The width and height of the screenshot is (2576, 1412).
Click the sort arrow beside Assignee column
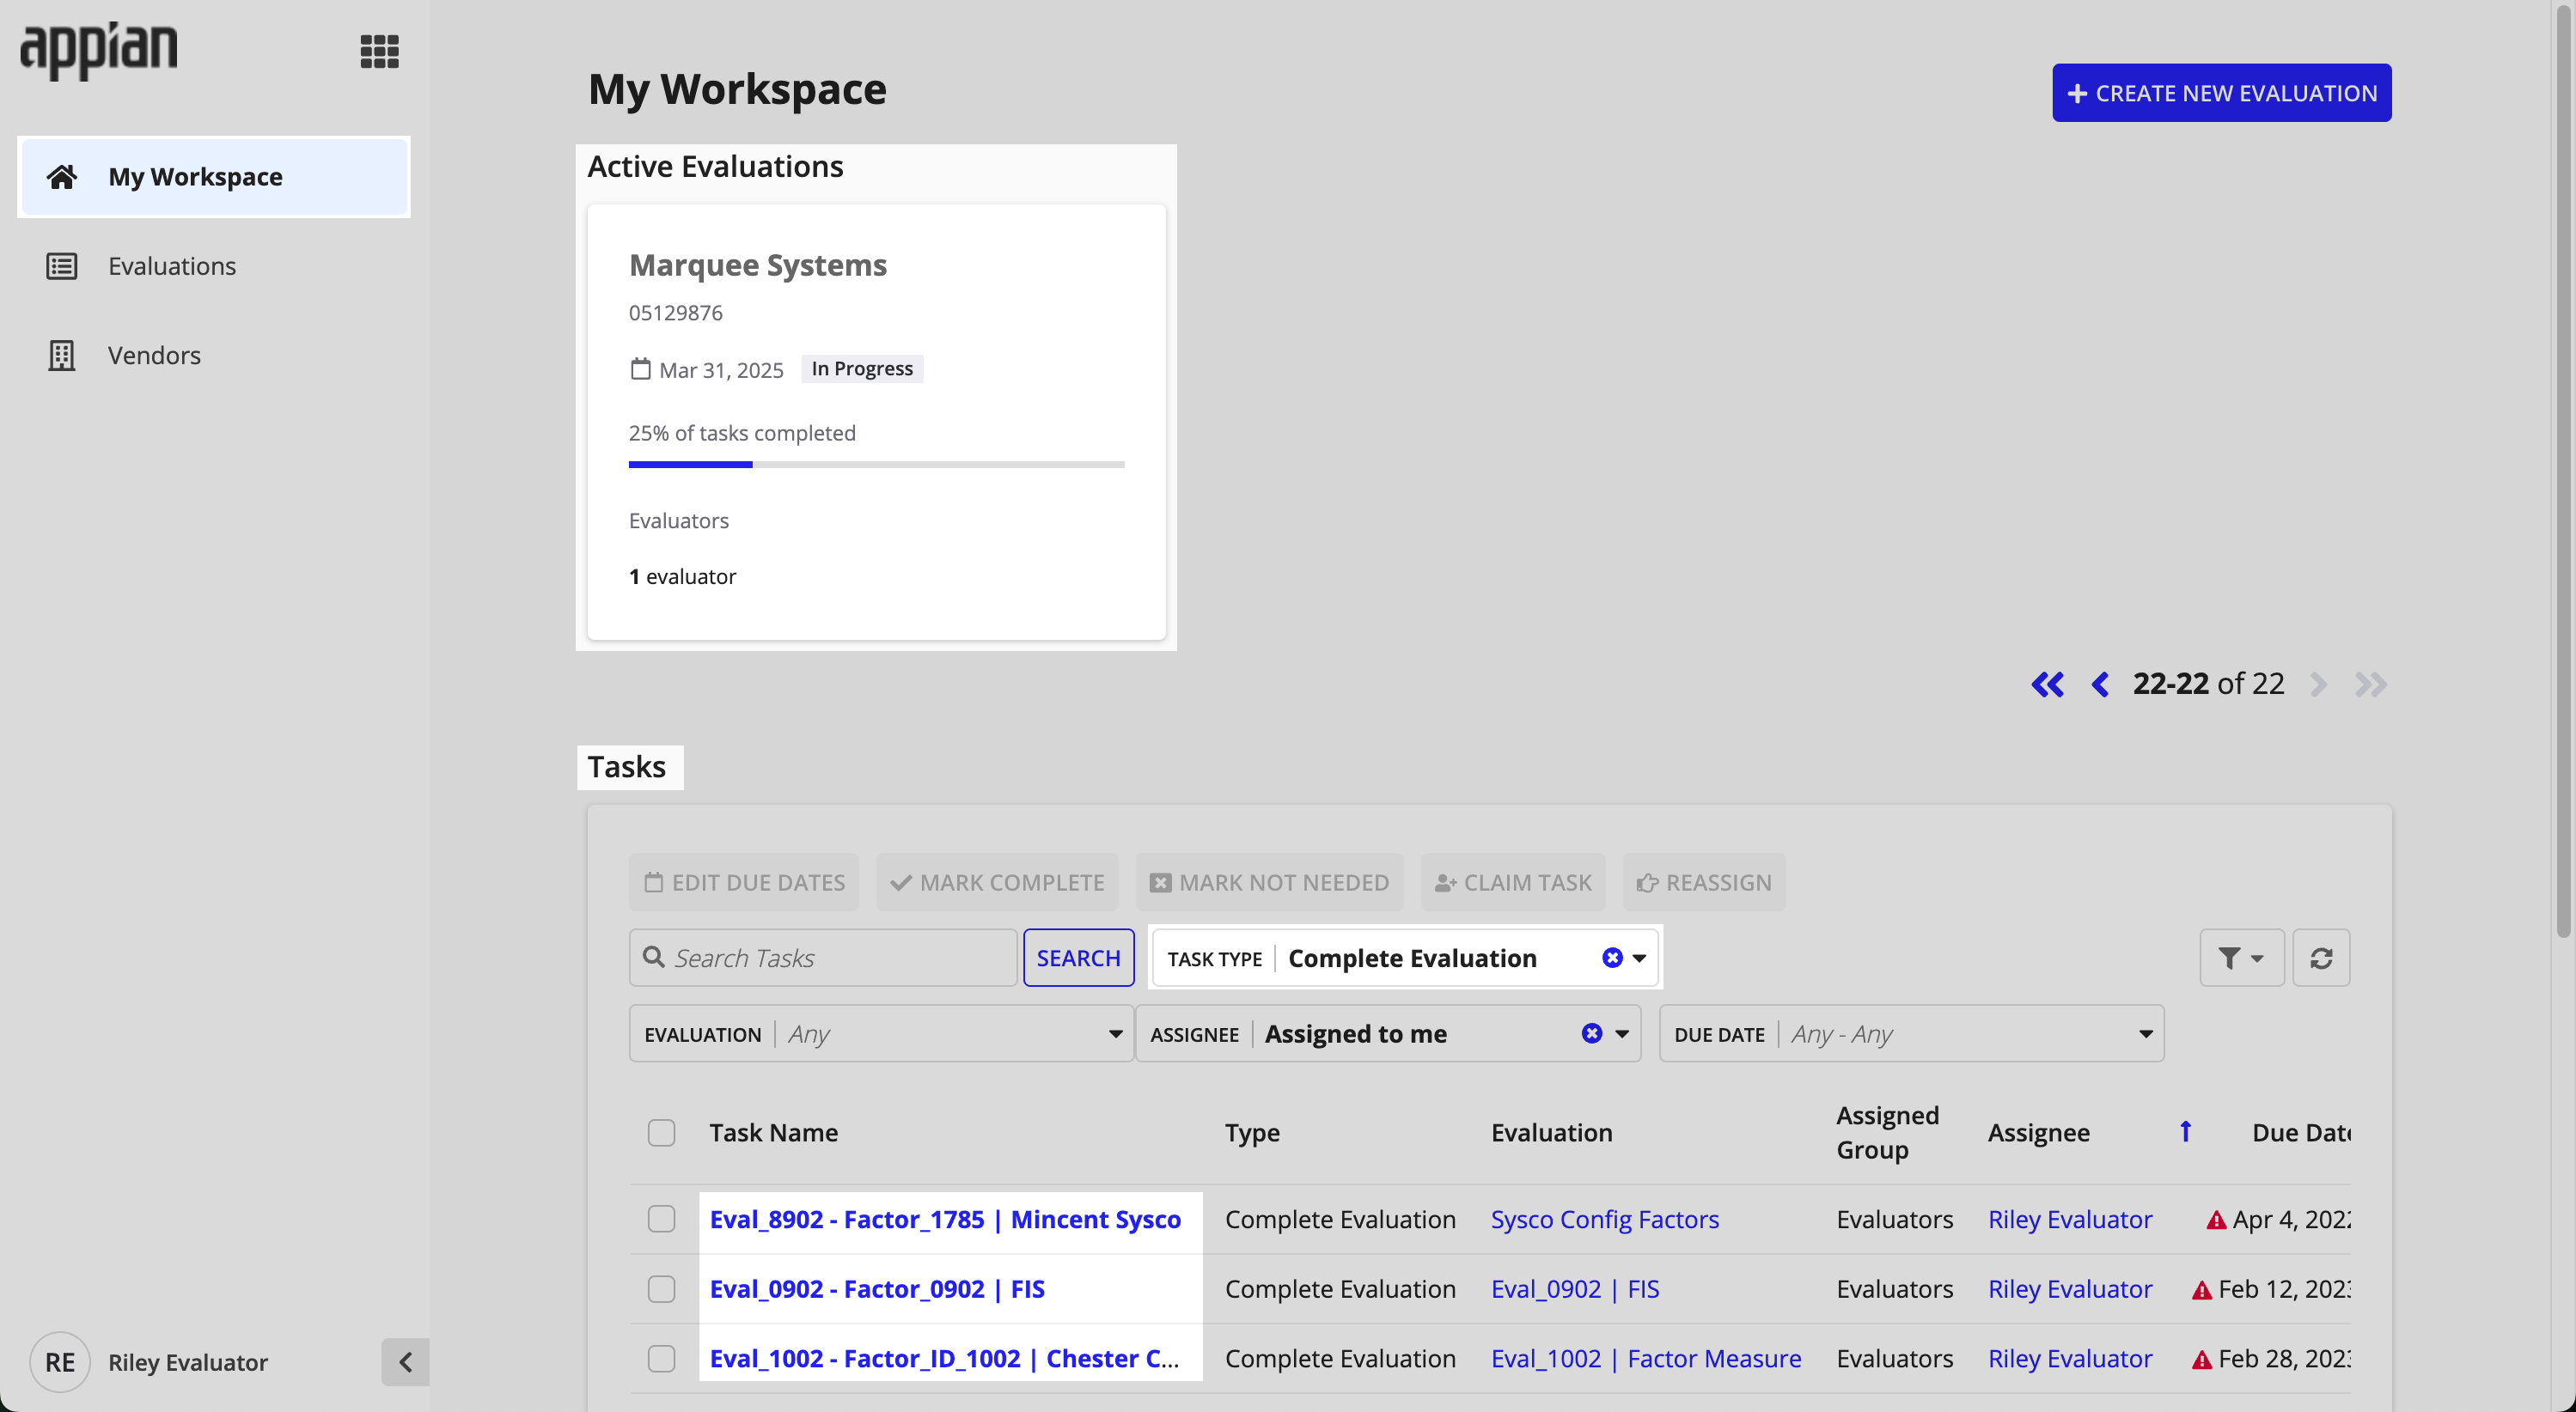click(x=2186, y=1131)
